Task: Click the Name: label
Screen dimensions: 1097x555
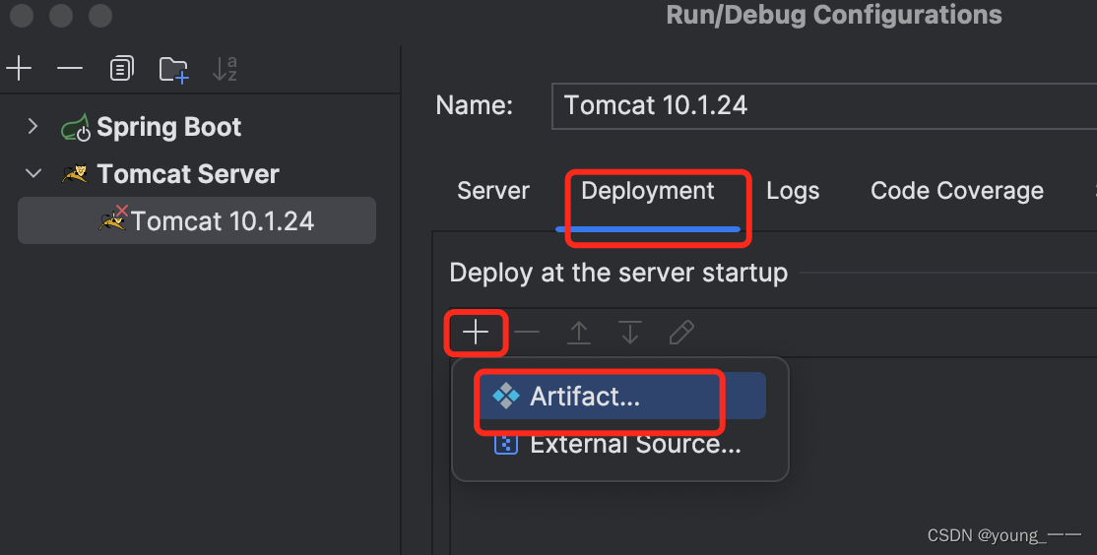Action: [475, 105]
